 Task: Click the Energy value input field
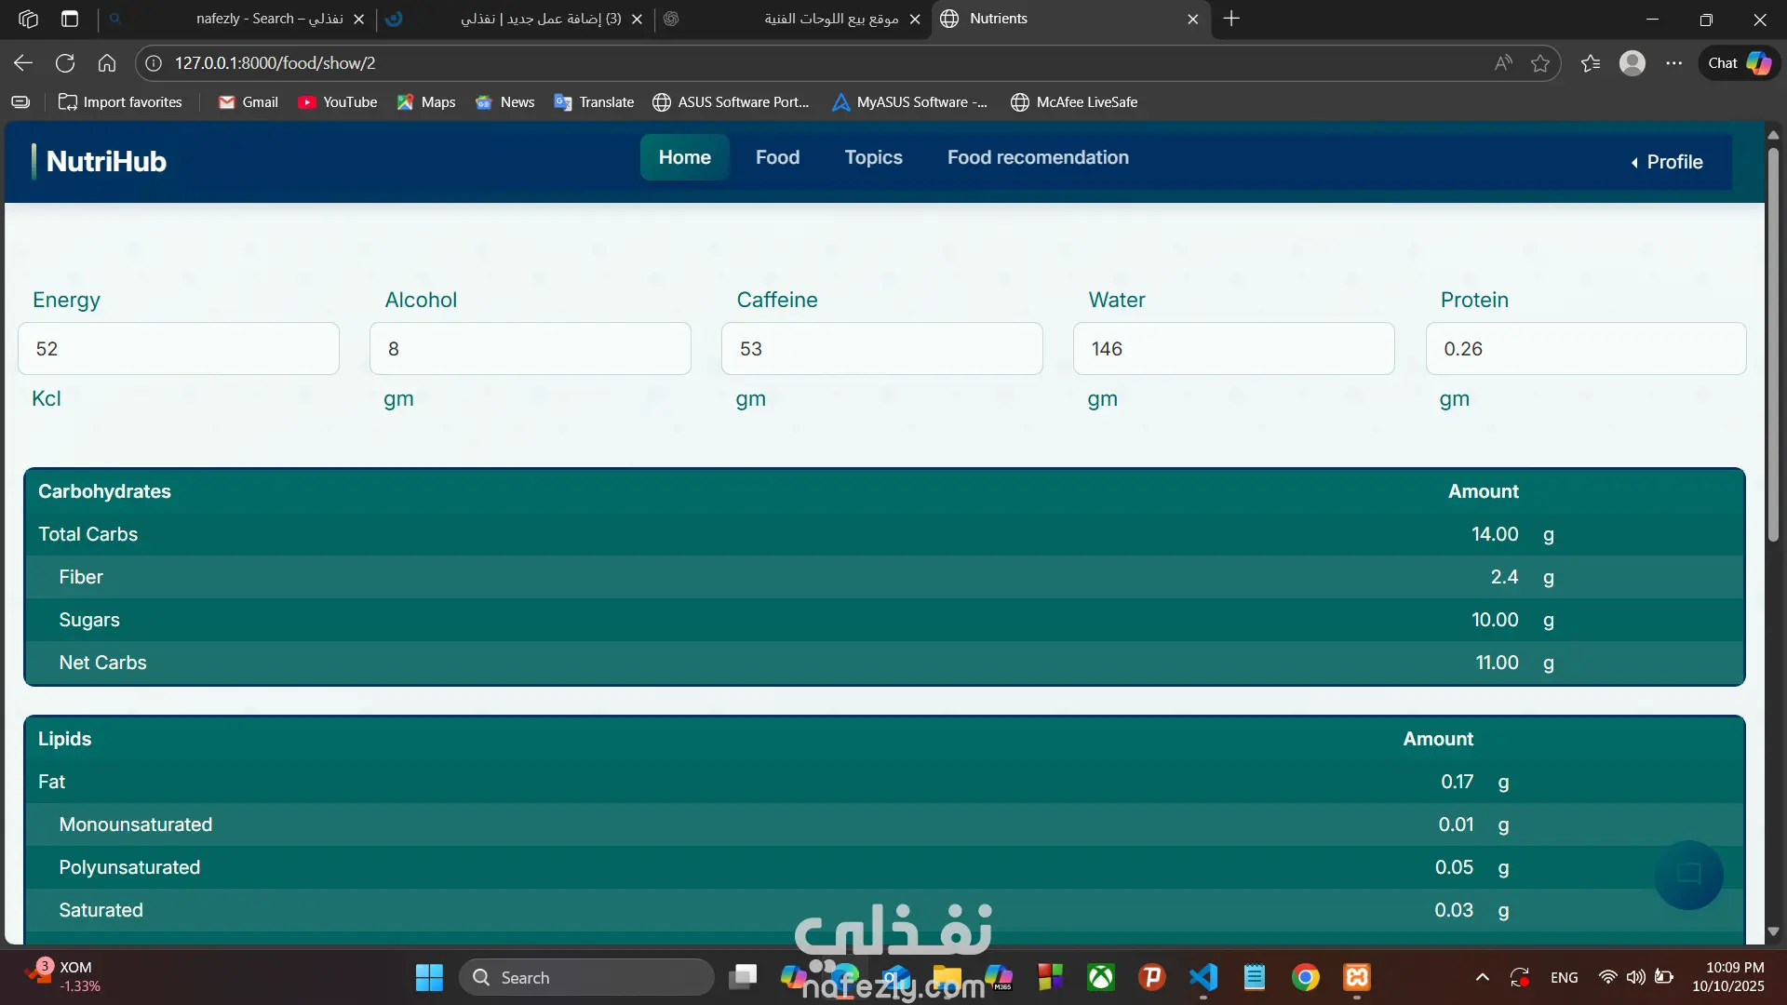[179, 349]
